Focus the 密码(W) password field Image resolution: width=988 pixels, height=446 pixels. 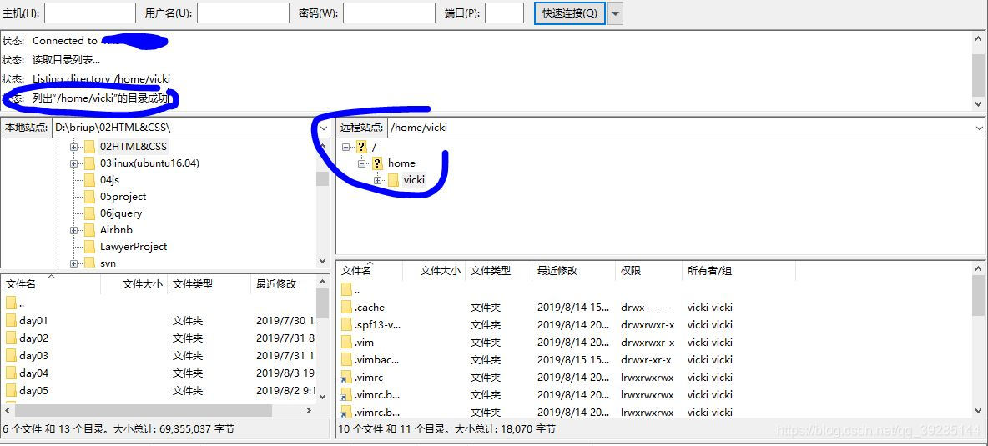(389, 13)
